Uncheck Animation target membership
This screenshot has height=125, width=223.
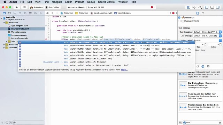click(x=179, y=18)
